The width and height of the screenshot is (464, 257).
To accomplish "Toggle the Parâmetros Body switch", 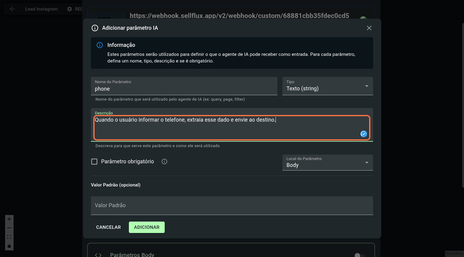I will pyautogui.click(x=360, y=255).
